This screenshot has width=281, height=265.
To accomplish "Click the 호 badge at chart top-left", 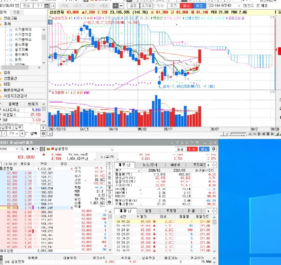I will [50, 22].
